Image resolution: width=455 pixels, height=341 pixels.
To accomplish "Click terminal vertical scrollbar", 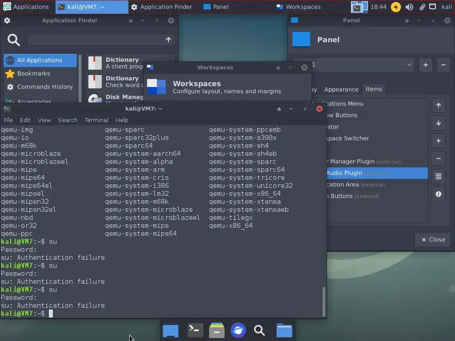I will tap(324, 301).
